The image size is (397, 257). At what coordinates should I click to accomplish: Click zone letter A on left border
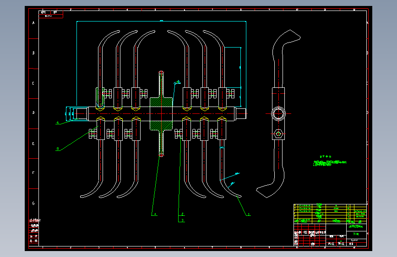click(33, 23)
